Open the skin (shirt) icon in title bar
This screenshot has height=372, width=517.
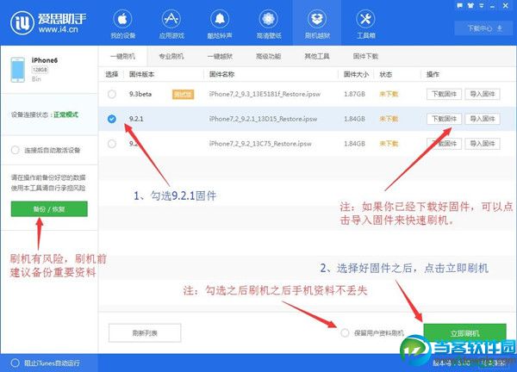pyautogui.click(x=470, y=5)
